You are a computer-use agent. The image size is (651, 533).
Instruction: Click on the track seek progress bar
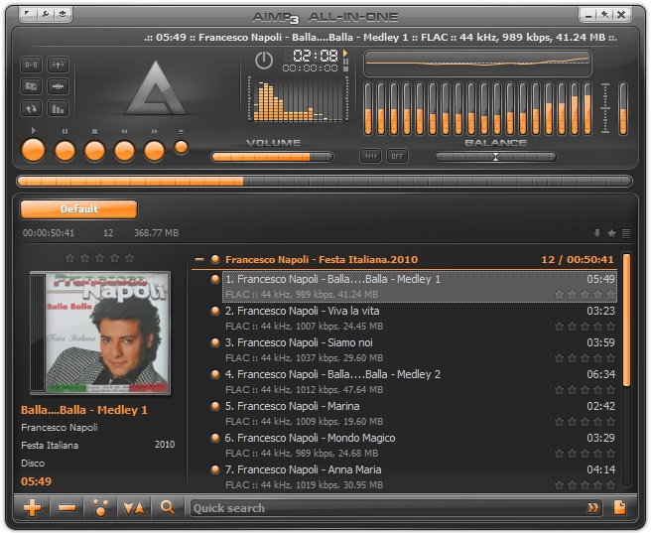[325, 182]
